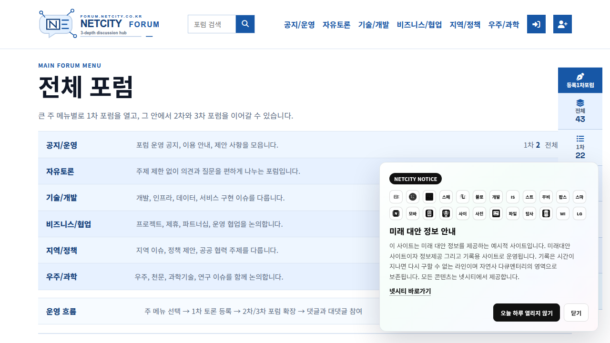Click the 스마 chip in notice

(579, 197)
